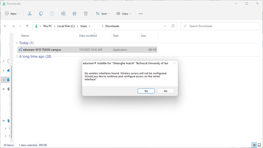This screenshot has height=148, width=263.
Task: Go forward with the right arrow
Action: pos(13,26)
